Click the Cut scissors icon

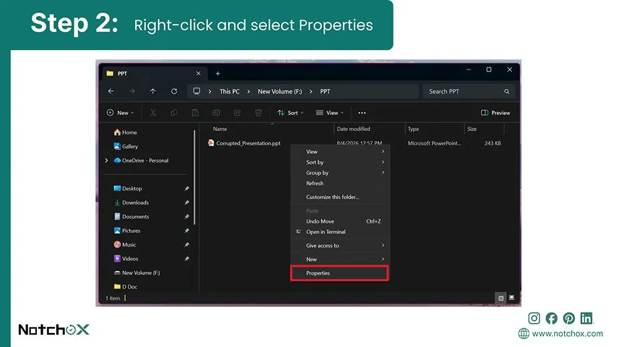point(153,113)
